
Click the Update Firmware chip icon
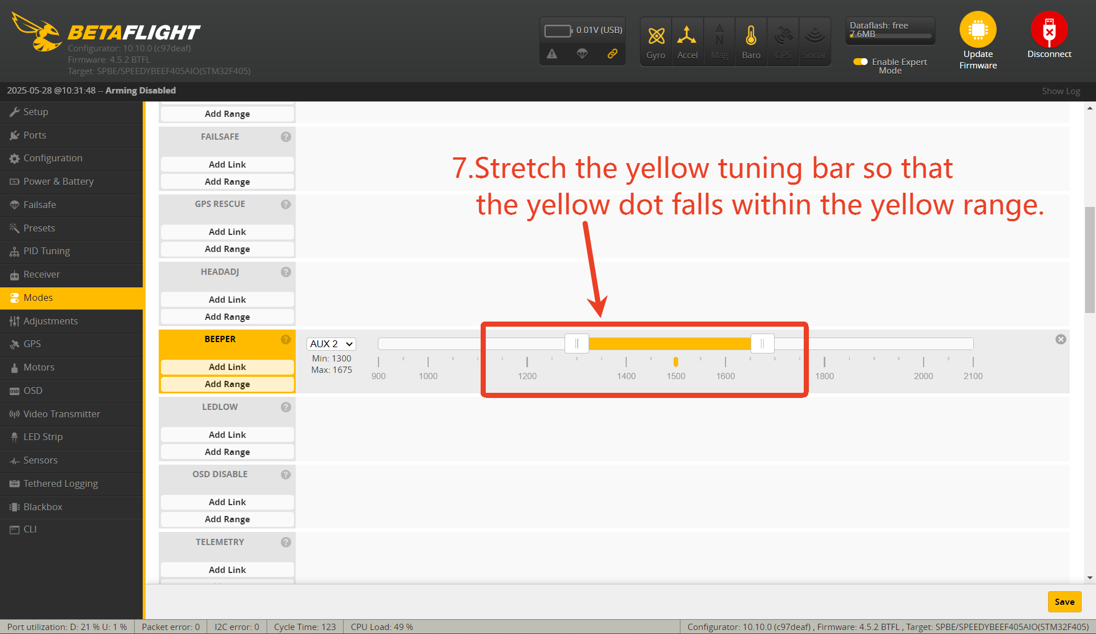pos(978,30)
